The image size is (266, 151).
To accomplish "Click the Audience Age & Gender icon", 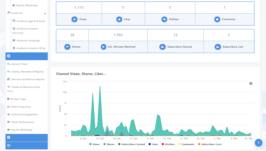I will [14, 21].
